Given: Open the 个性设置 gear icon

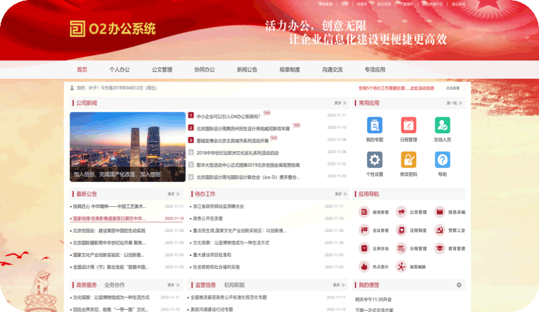Looking at the screenshot, I should (374, 160).
